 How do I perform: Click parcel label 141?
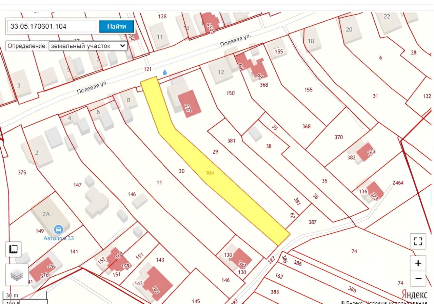[74, 252]
